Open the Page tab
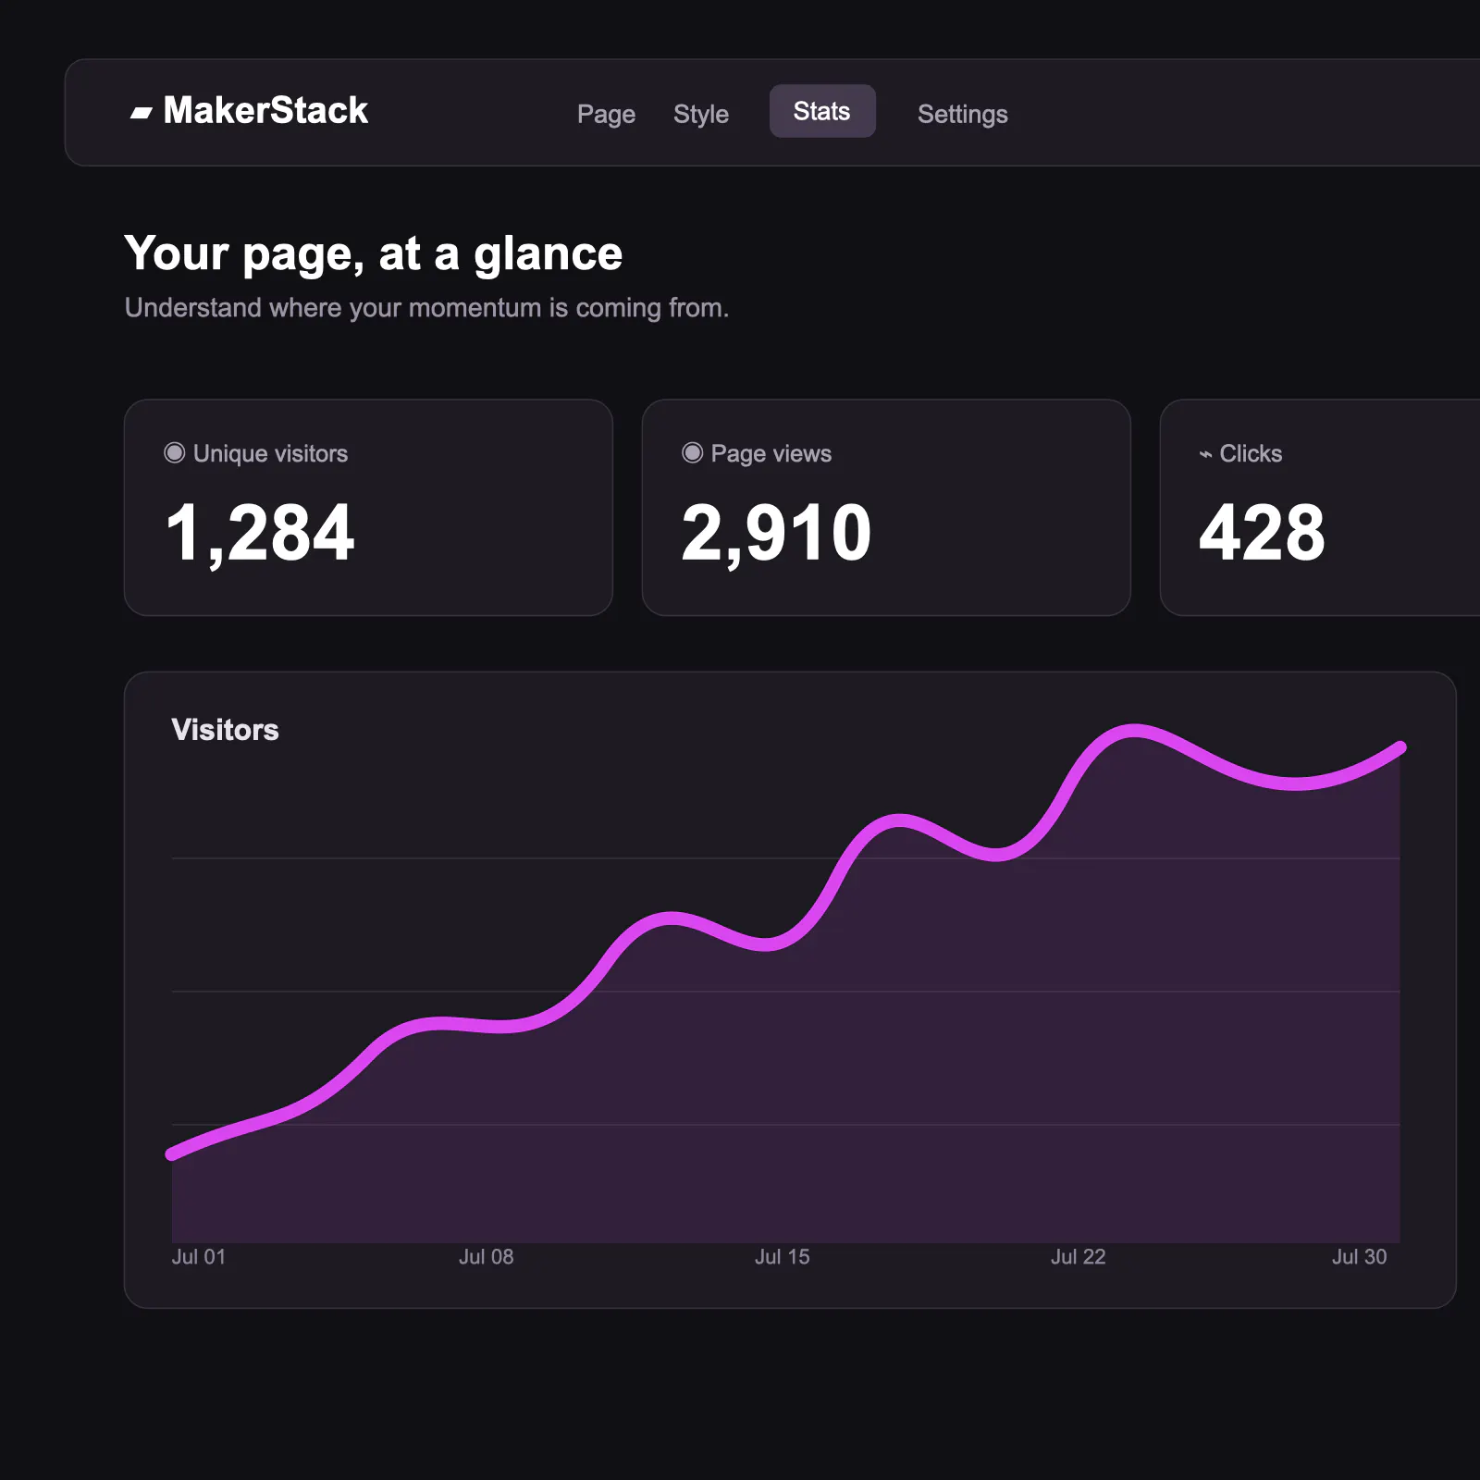The width and height of the screenshot is (1480, 1480). (x=606, y=114)
